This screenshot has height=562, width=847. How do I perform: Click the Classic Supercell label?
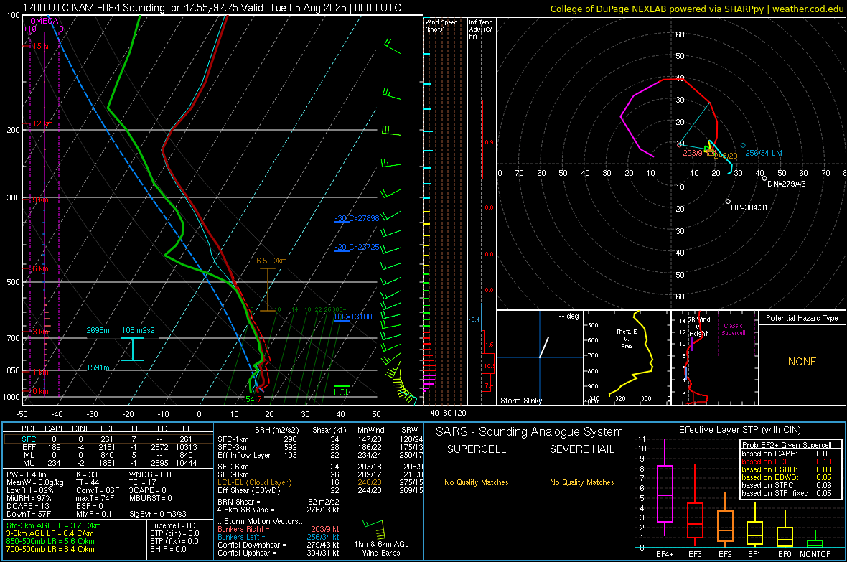[733, 329]
